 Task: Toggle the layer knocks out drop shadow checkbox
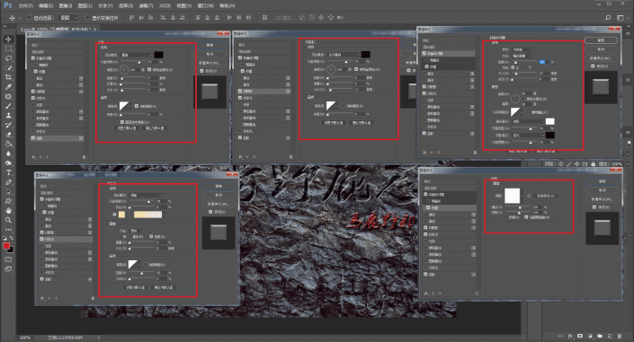point(122,121)
